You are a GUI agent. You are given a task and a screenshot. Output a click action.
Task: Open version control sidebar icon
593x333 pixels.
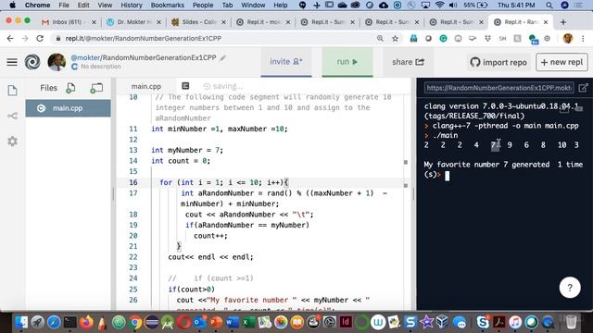point(12,116)
